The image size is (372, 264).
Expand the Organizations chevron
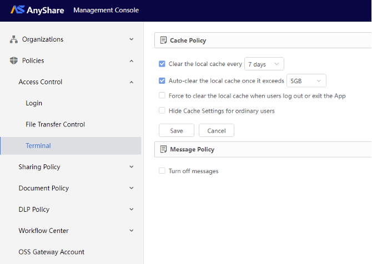(132, 39)
